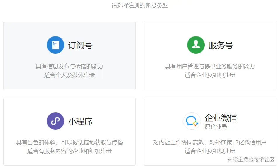This screenshot has width=280, height=168.
Task: Select the 小程序 account type title
Action: pos(80,121)
